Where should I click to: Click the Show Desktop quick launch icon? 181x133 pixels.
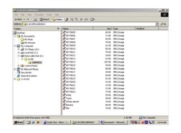29,122
